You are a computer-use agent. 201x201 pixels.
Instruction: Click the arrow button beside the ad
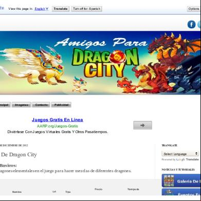(142, 125)
